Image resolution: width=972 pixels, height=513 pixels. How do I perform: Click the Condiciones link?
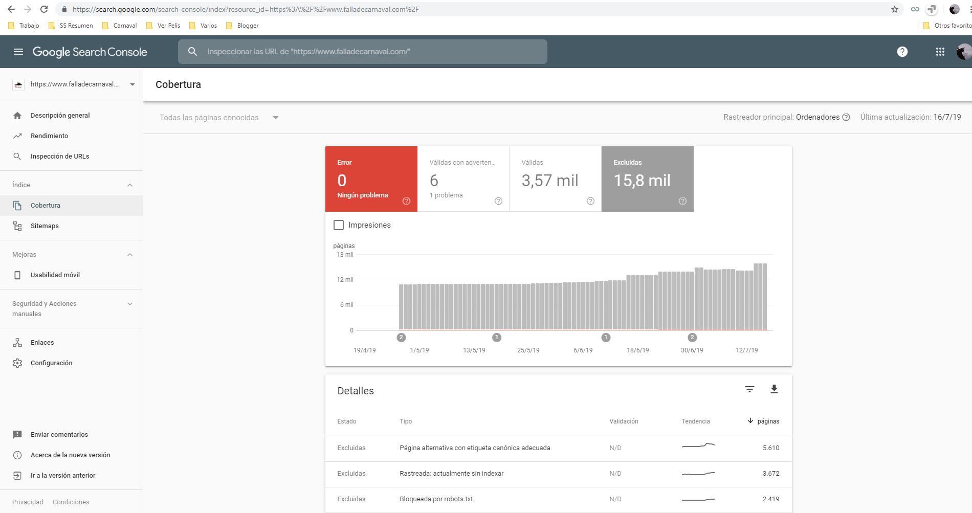tap(71, 502)
